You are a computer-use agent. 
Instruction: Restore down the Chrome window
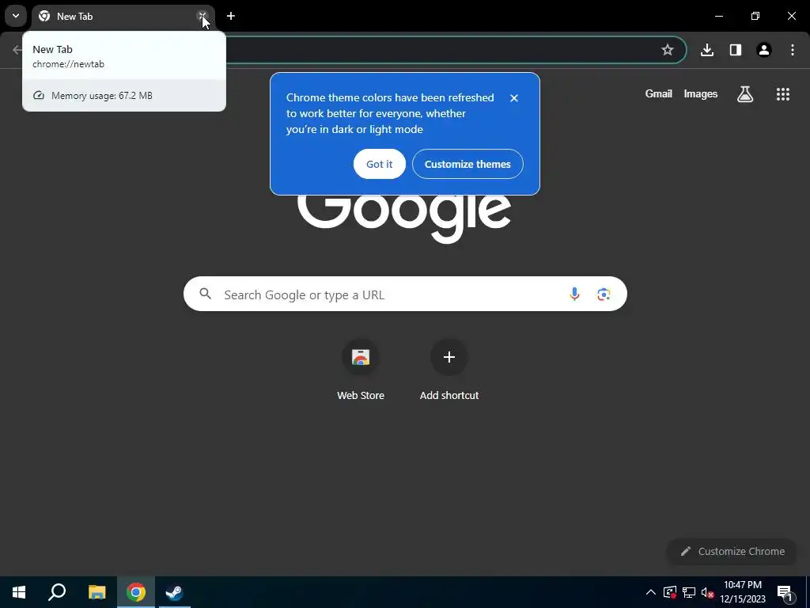(x=755, y=16)
